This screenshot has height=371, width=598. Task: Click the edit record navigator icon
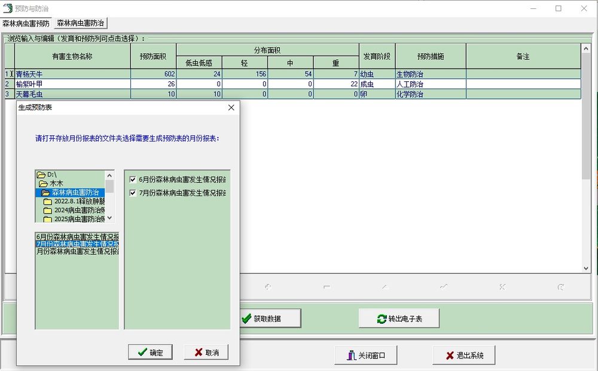385,287
